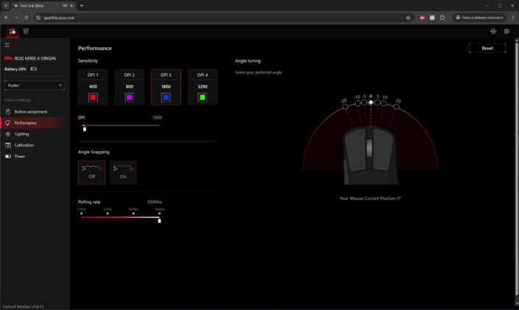Image resolution: width=519 pixels, height=310 pixels.
Task: Reload the page with refresh icon
Action: pos(27,18)
